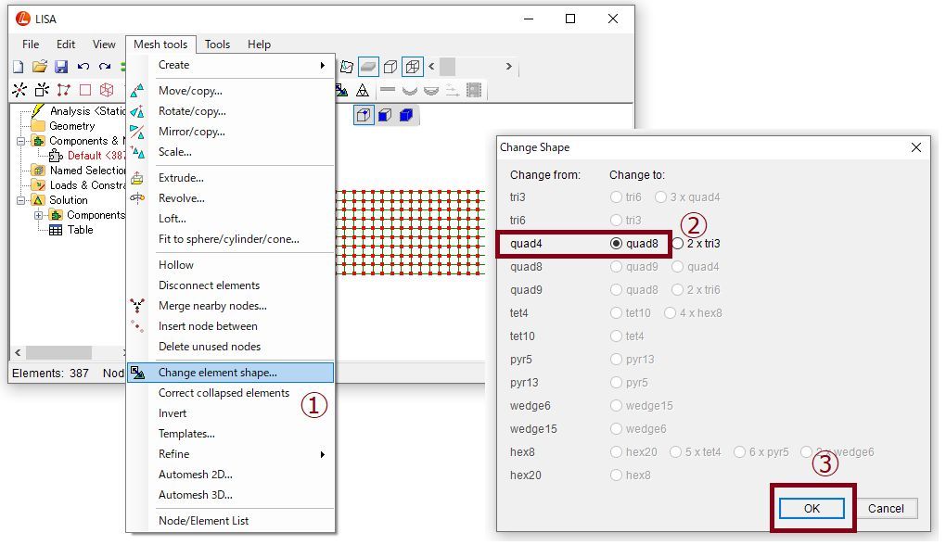Screen dimensions: 946x545
Task: Click the Table grid icon under Solution
Action: click(56, 230)
